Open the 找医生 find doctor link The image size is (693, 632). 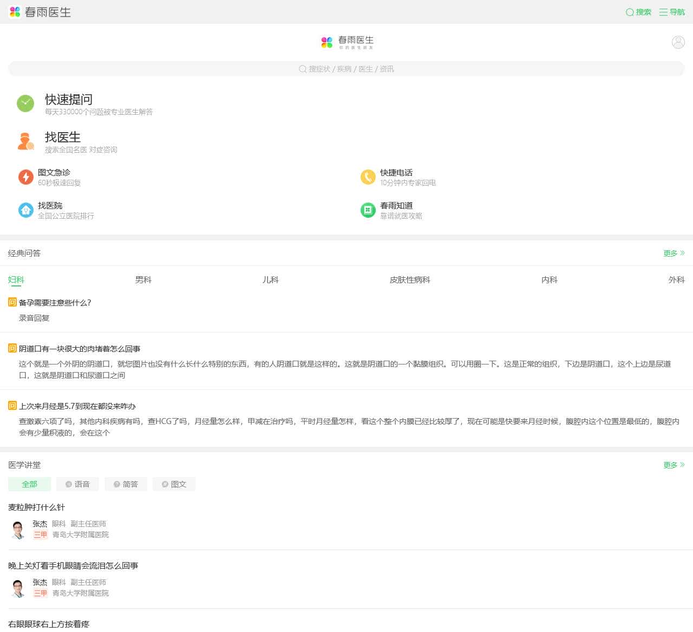coord(63,137)
